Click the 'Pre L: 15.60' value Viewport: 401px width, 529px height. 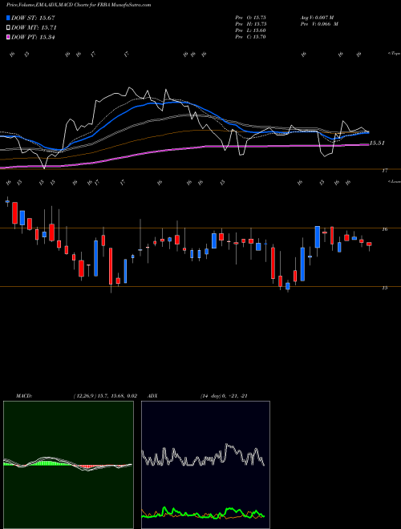click(251, 30)
